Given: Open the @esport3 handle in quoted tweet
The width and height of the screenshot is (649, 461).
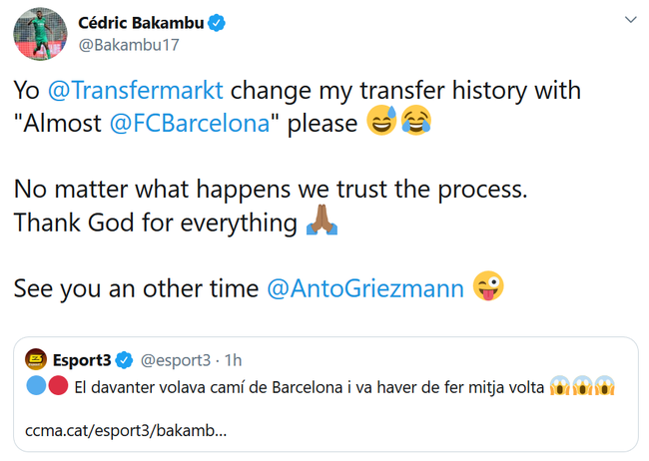Looking at the screenshot, I should click(176, 360).
